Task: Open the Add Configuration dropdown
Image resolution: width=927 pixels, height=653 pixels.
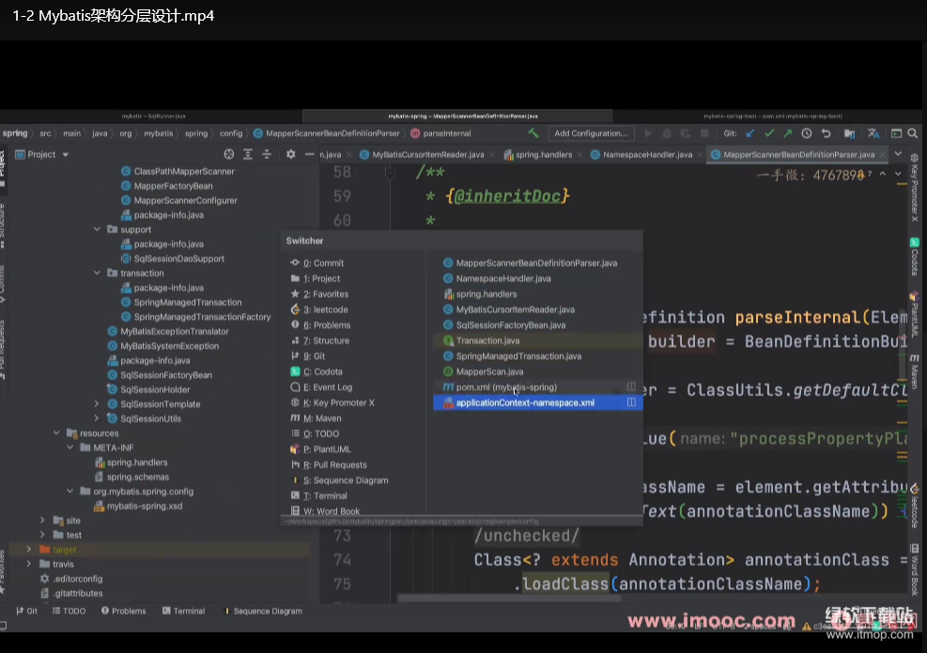Action: point(591,133)
